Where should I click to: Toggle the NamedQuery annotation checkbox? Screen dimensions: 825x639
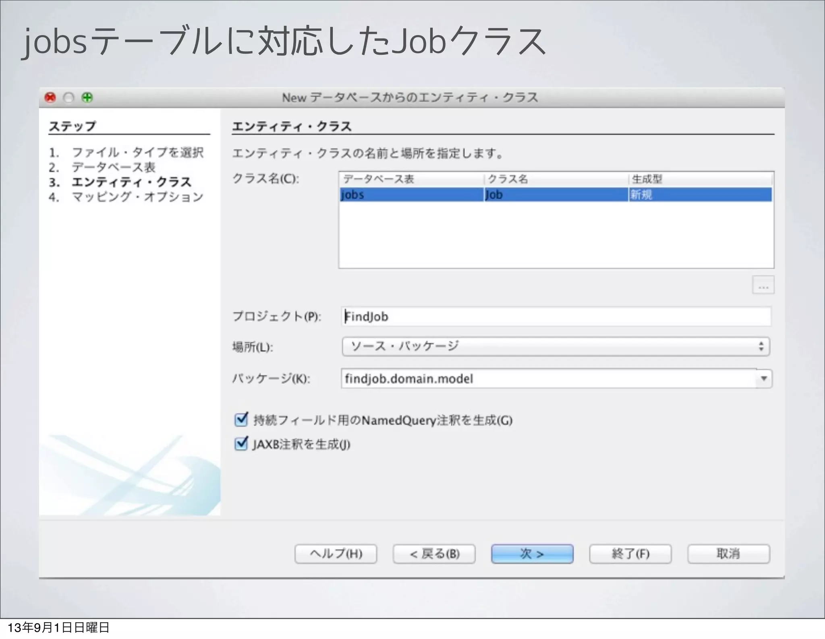(241, 420)
